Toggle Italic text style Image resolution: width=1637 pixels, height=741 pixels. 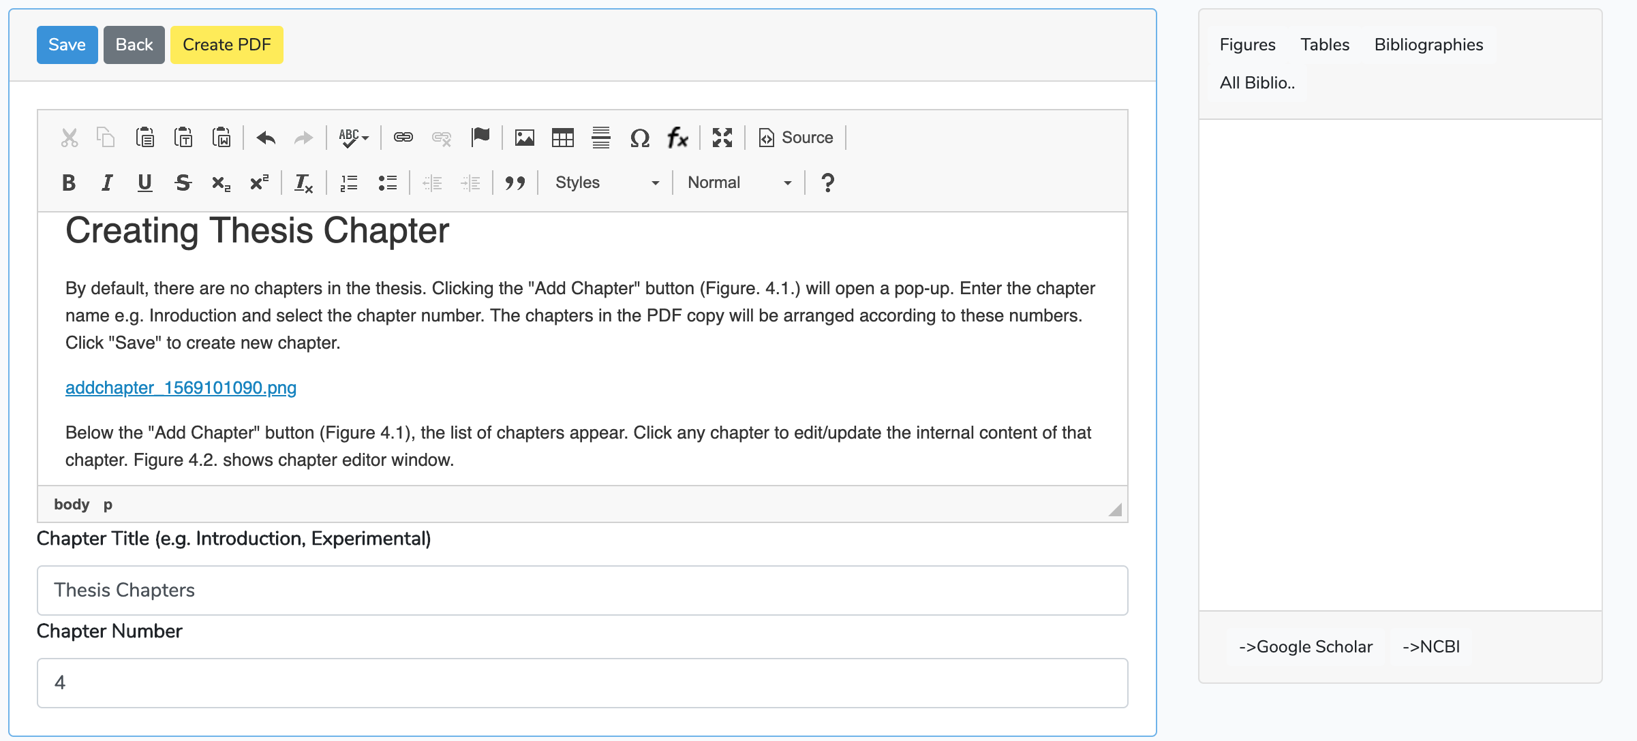(107, 183)
